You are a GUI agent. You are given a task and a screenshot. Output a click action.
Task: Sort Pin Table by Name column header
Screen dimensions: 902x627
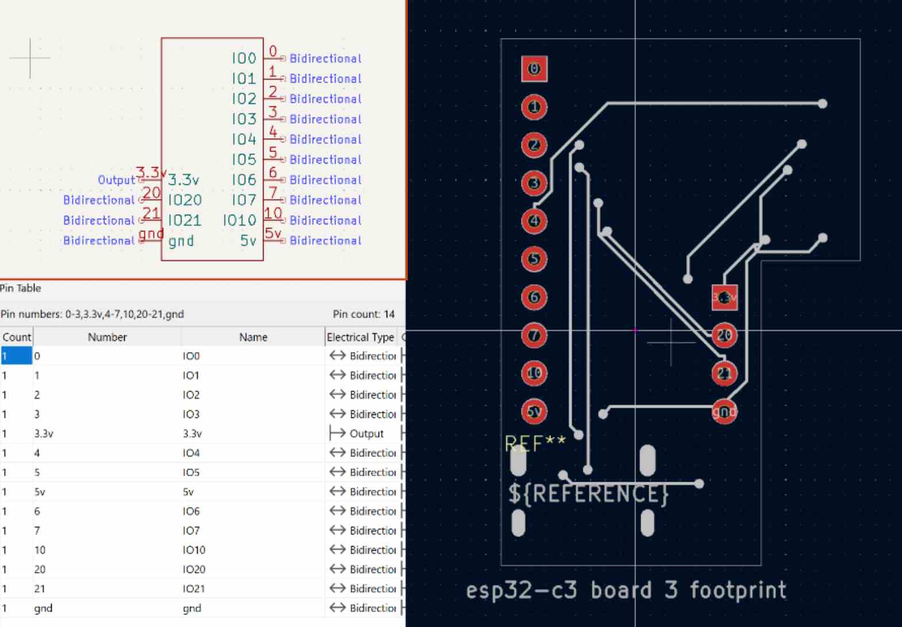pos(253,337)
